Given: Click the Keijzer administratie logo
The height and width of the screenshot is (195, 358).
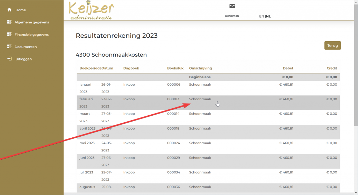Looking at the screenshot, I should (91, 10).
